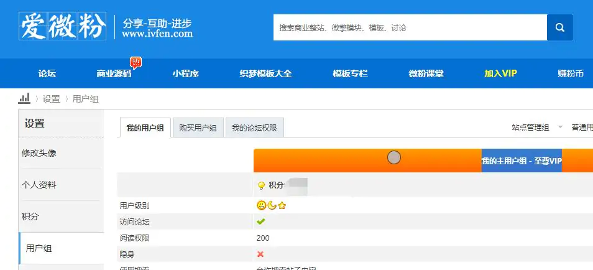This screenshot has height=270, width=593.
Task: Click the 访问论坛 row label
Action: [x=134, y=222]
